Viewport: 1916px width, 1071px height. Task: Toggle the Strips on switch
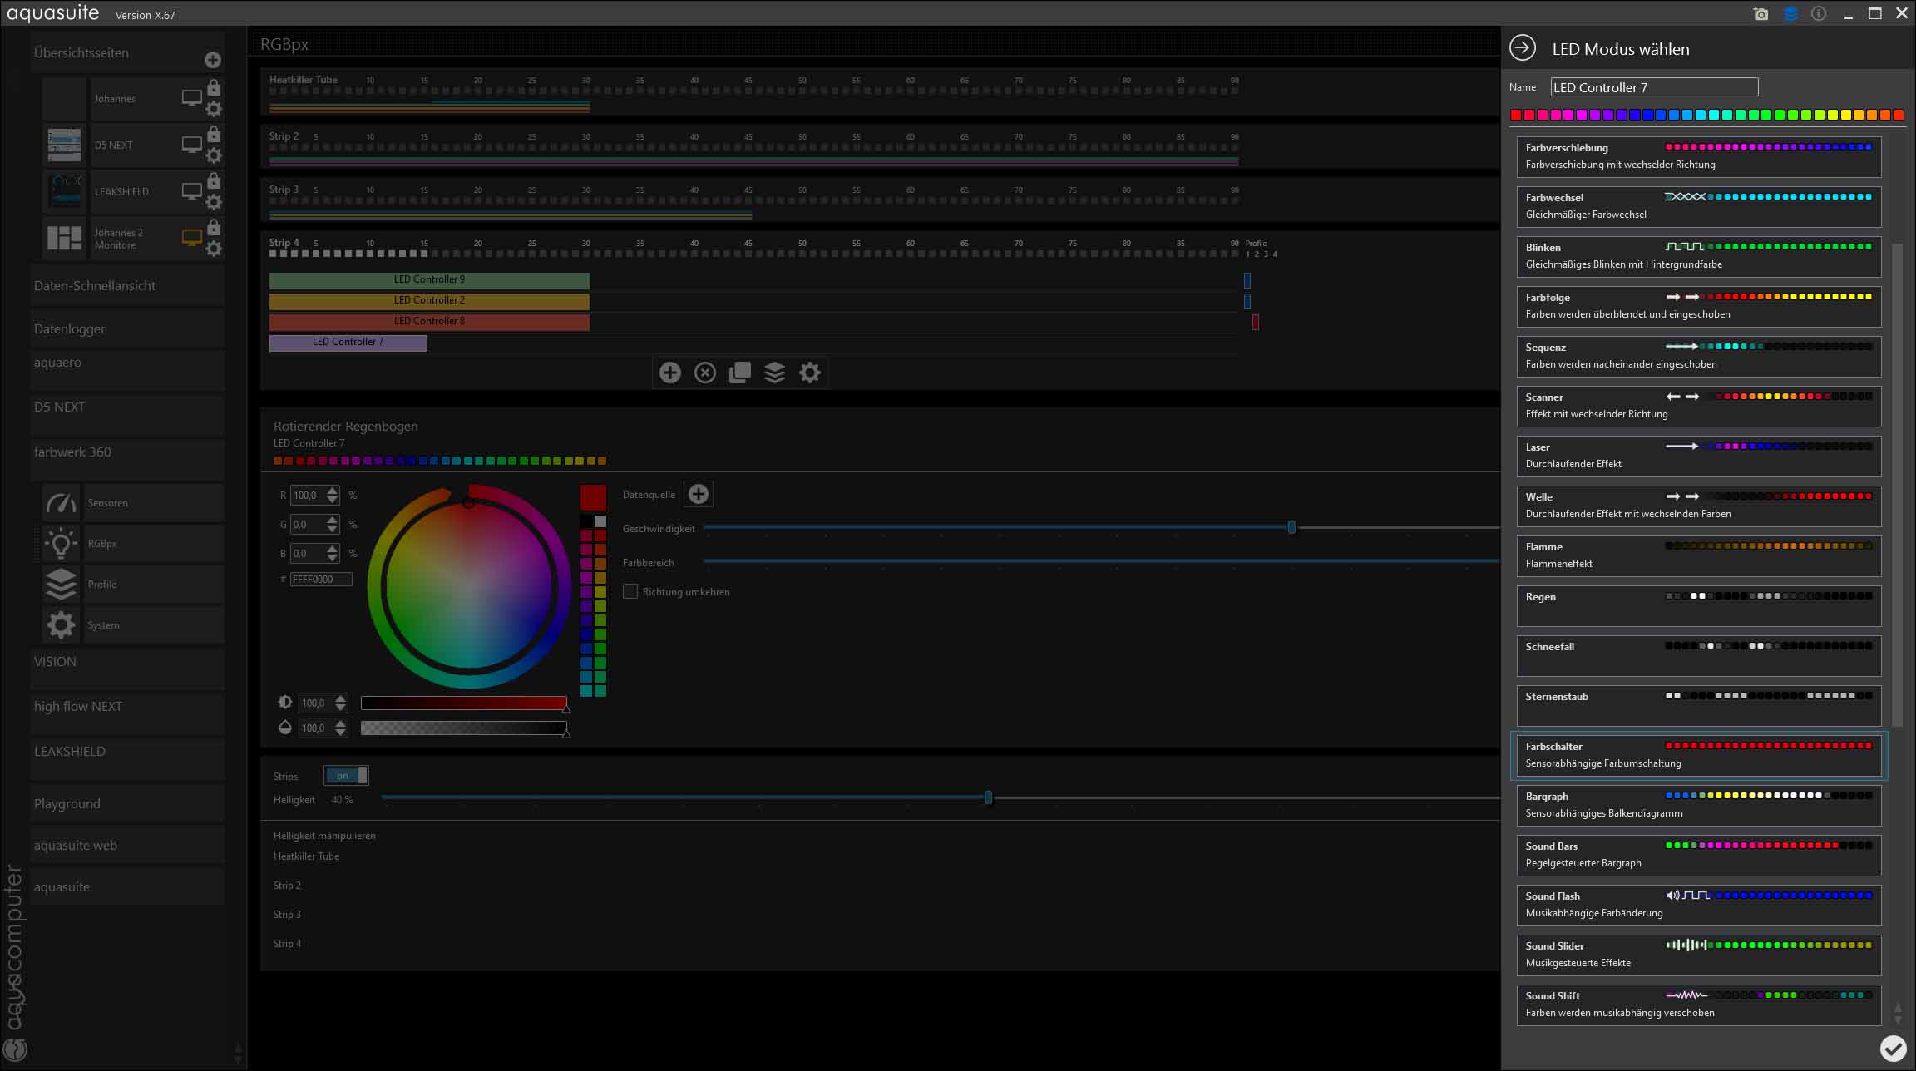coord(346,776)
